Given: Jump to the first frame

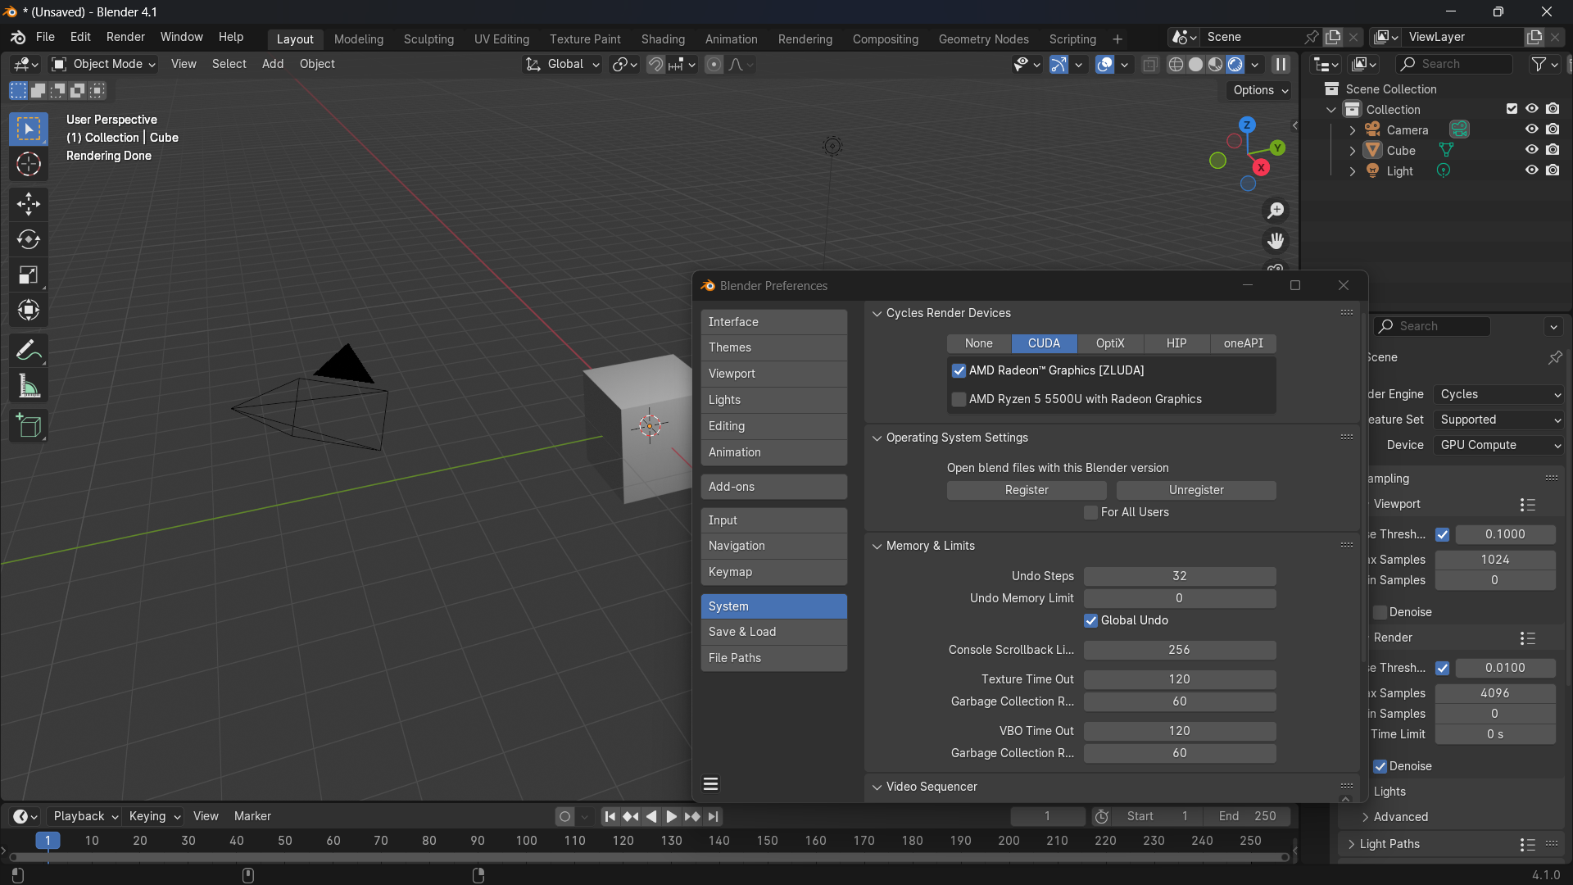Looking at the screenshot, I should 610,816.
